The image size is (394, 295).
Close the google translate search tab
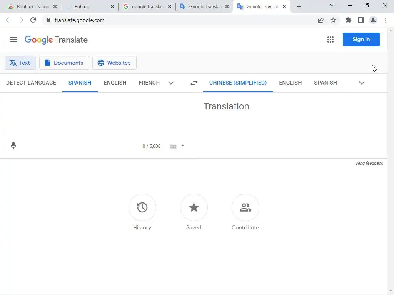coord(170,7)
